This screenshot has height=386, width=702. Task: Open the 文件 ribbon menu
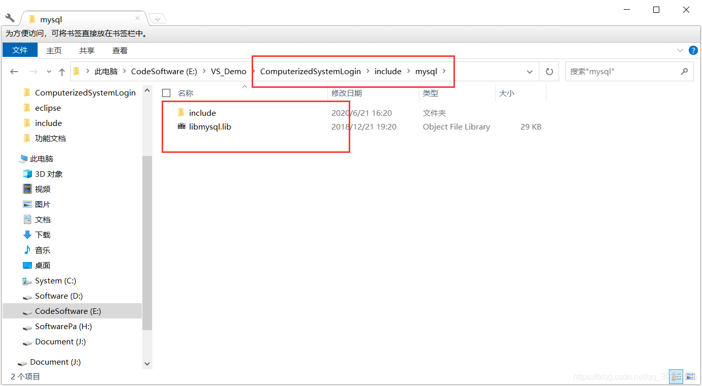[20, 50]
